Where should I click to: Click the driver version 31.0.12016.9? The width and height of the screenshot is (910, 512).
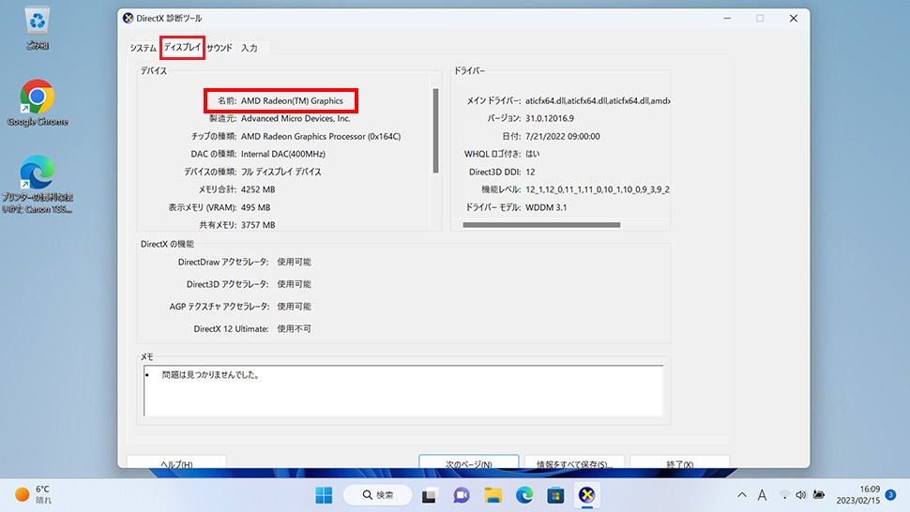[x=550, y=118]
